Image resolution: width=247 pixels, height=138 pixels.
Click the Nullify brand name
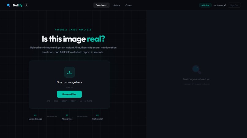coord(18,5)
